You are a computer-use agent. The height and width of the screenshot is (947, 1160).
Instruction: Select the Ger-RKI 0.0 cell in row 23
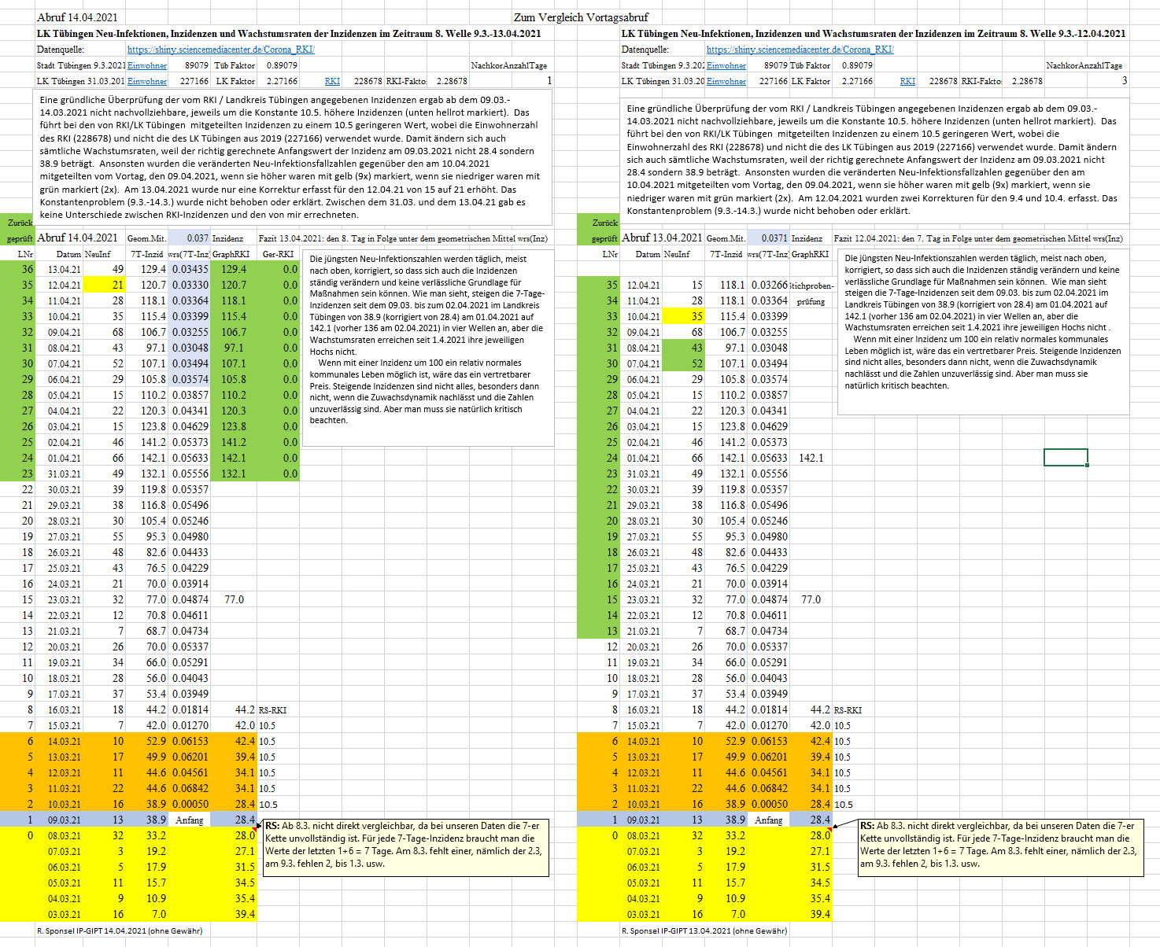point(278,473)
